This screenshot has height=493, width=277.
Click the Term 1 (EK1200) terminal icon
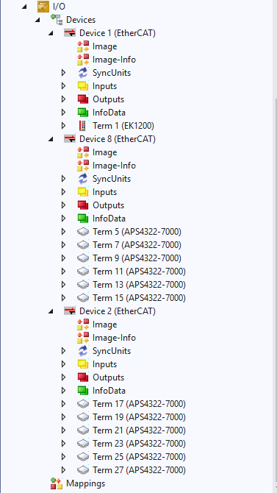coord(82,126)
